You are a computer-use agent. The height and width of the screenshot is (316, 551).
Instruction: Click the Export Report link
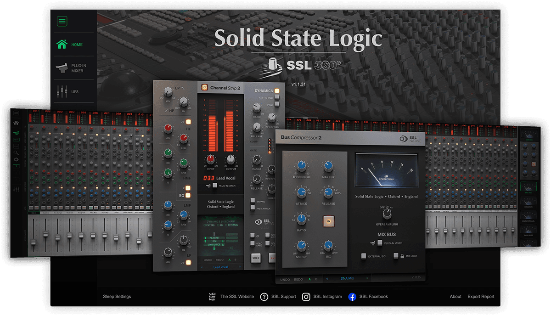click(481, 297)
